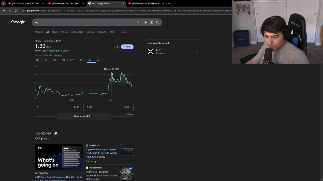The image size is (323, 181).
Task: Clear the search box with X
Action: (138, 22)
